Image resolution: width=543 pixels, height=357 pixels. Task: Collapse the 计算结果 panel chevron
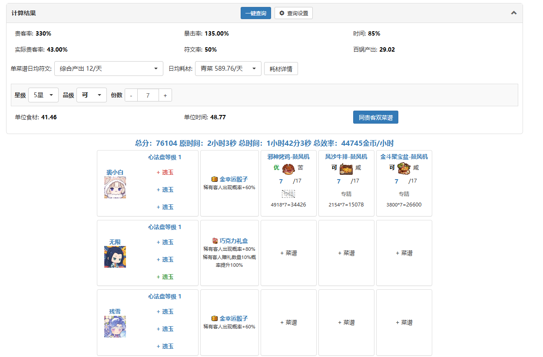tap(514, 13)
